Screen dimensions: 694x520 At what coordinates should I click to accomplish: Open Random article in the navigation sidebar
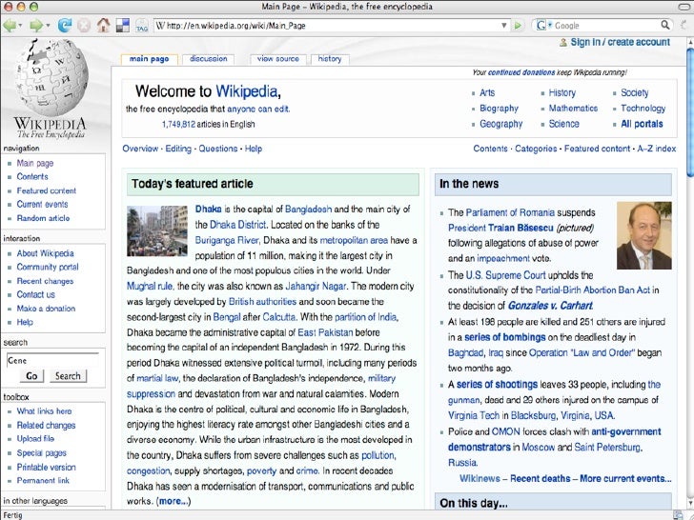click(x=43, y=218)
